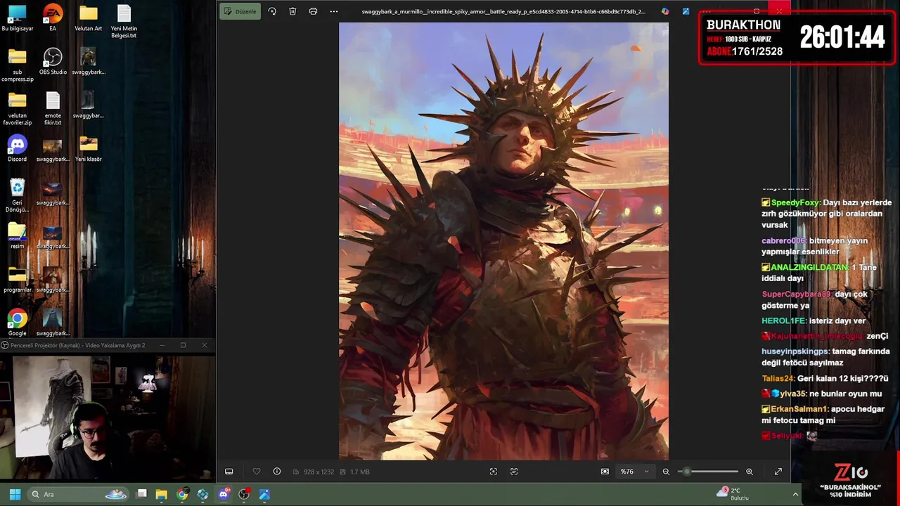Open Task View on the taskbar

click(x=141, y=494)
